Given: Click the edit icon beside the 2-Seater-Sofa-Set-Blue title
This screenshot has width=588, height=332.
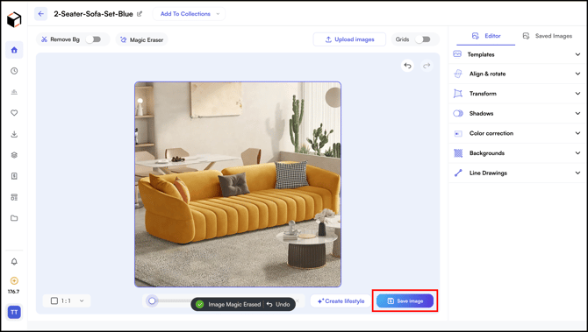Looking at the screenshot, I should pyautogui.click(x=140, y=14).
